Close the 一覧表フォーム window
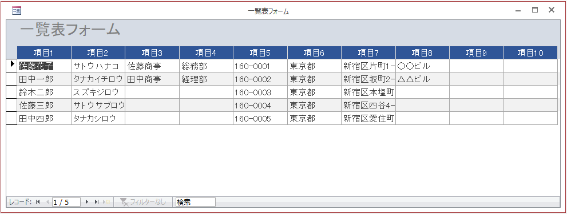This screenshot has width=567, height=214. pos(552,10)
